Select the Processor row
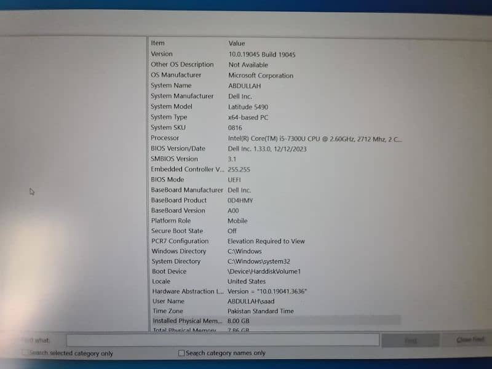Screen dimensions: 492x369 (165, 138)
